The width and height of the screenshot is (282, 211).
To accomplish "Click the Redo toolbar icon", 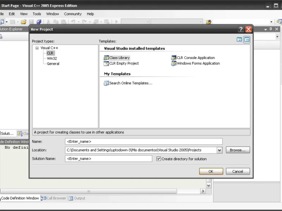I will 84,22.
